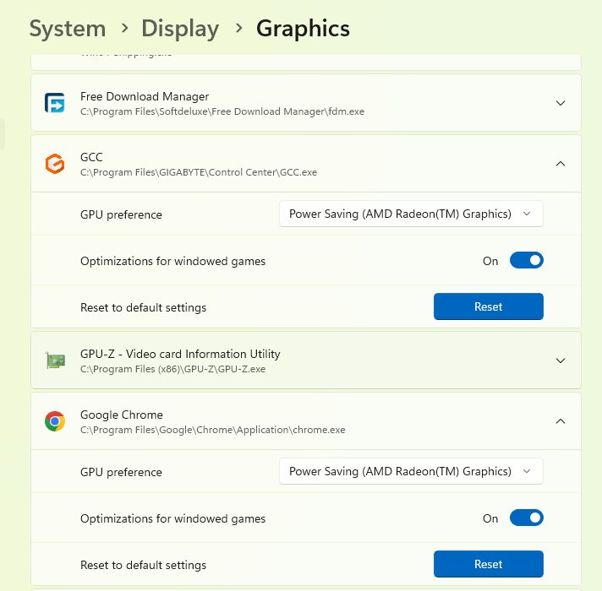Collapse the Google Chrome entry
Screen dimensions: 602x591
pyautogui.click(x=561, y=421)
